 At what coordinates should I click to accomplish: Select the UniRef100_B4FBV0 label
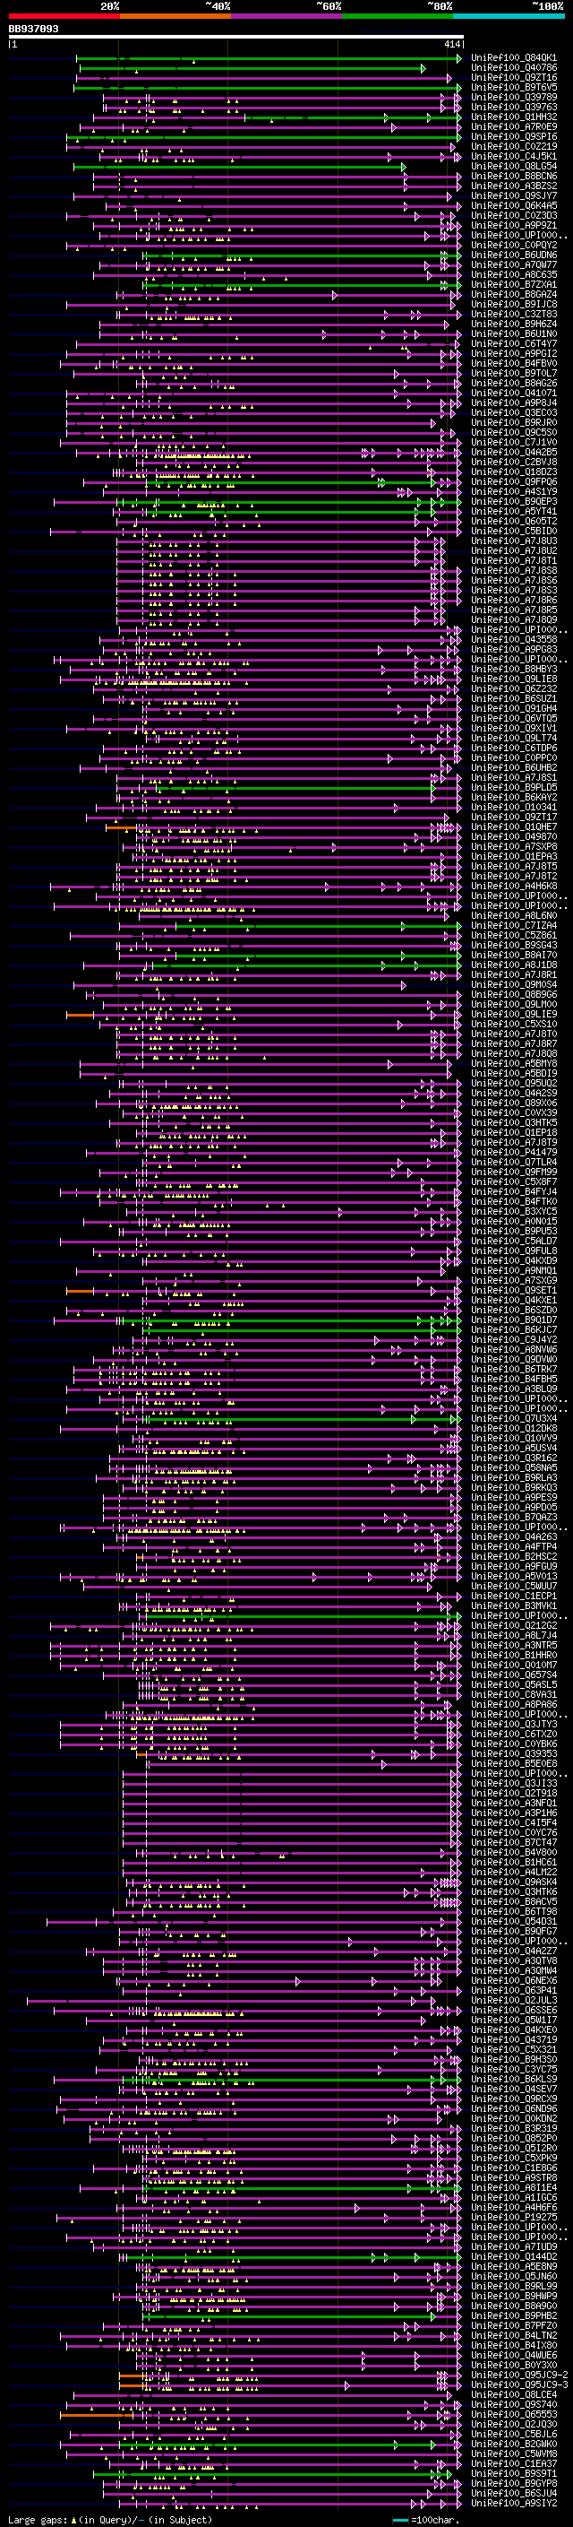514,363
